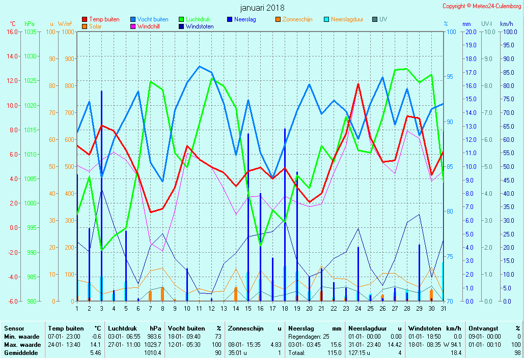
Task: Select day 31 on the x-axis
Action: pos(444,308)
